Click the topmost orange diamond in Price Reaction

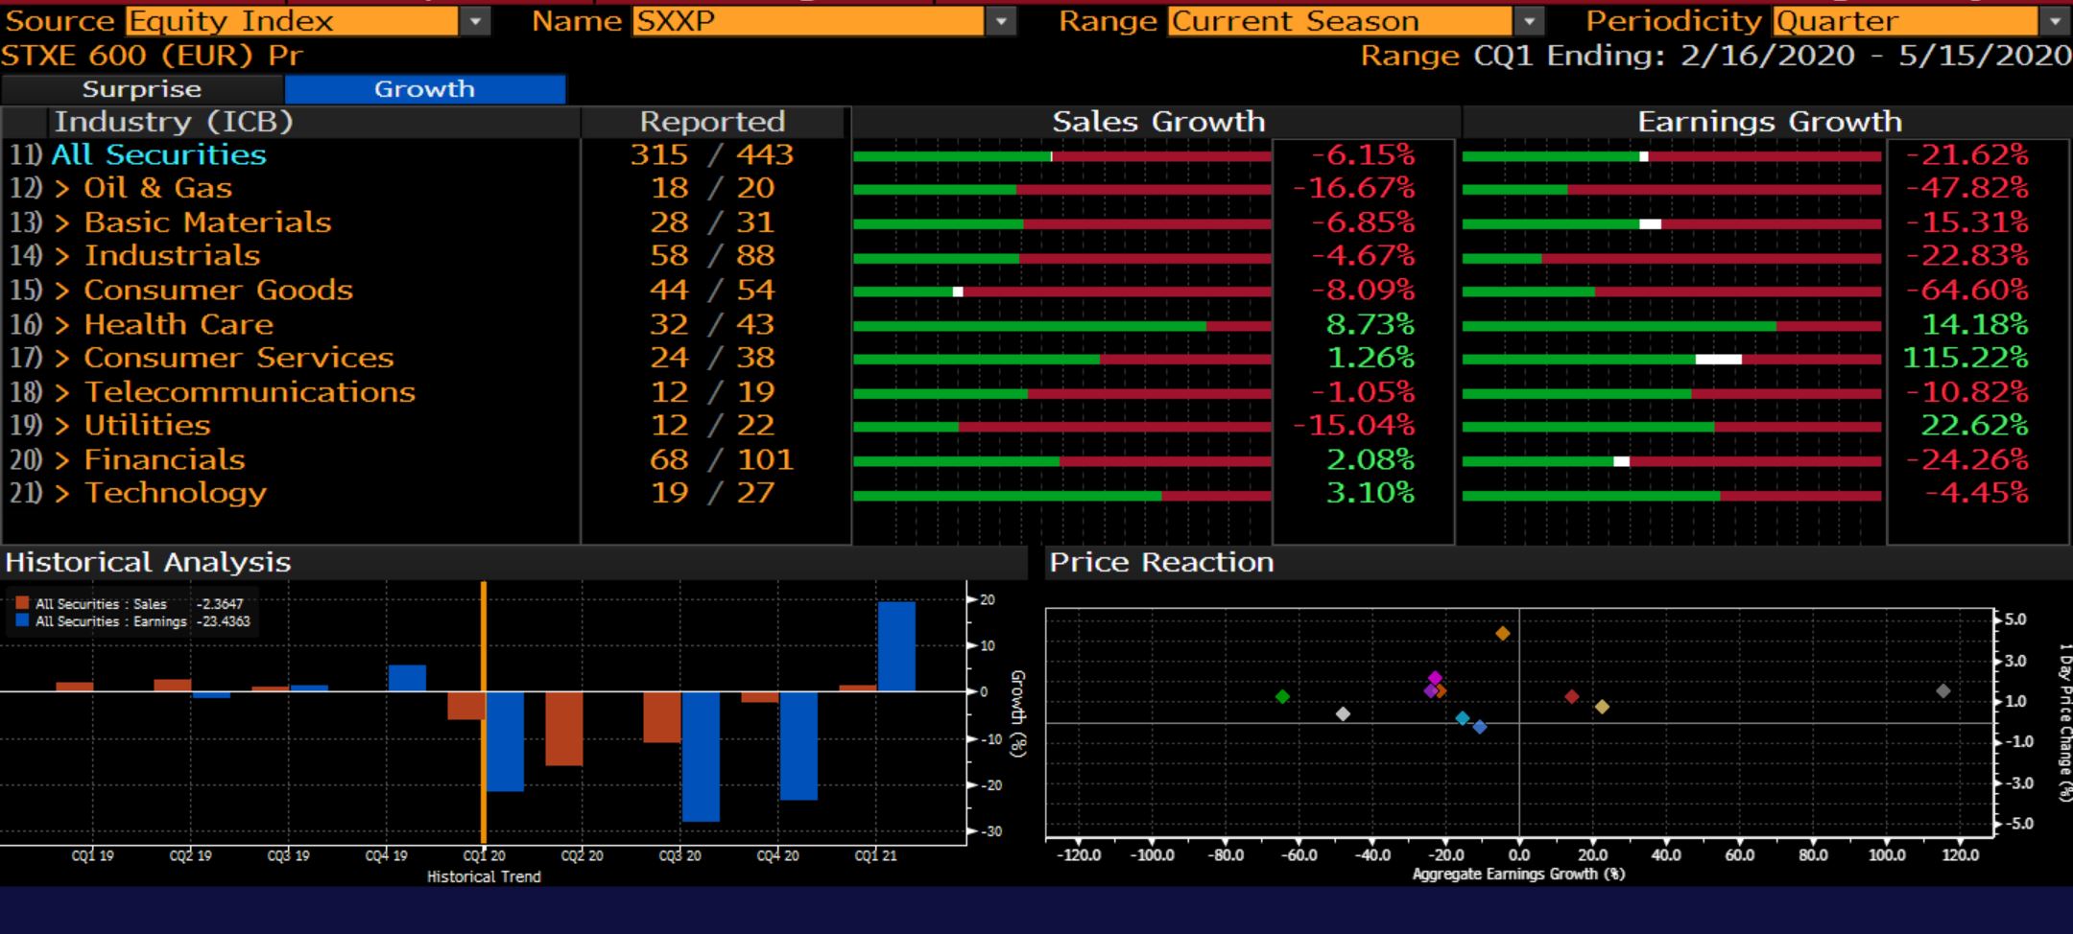[x=1503, y=633]
